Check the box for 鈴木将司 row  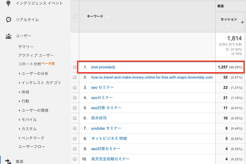click(75, 118)
